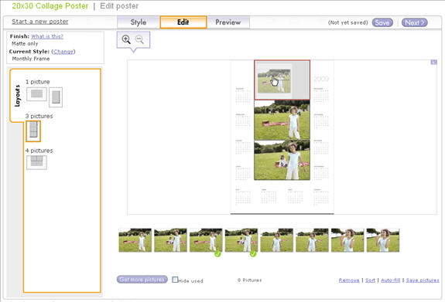
Task: Click the Matte only finish text
Action: tap(25, 43)
